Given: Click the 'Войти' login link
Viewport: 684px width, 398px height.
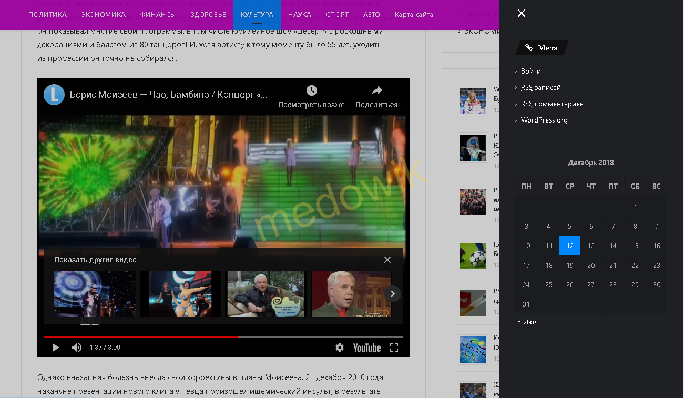Looking at the screenshot, I should coord(531,71).
